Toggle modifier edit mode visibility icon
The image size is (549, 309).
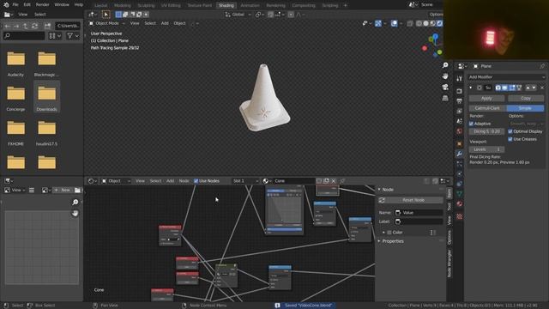(512, 88)
